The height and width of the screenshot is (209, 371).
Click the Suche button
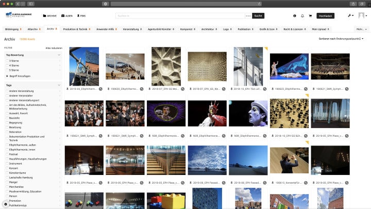[x=258, y=16]
